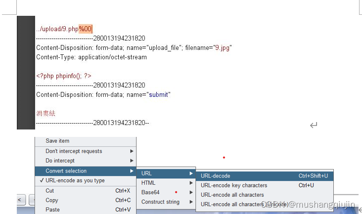Choose Cut from context menu
This screenshot has height=214, width=362.
pos(86,191)
